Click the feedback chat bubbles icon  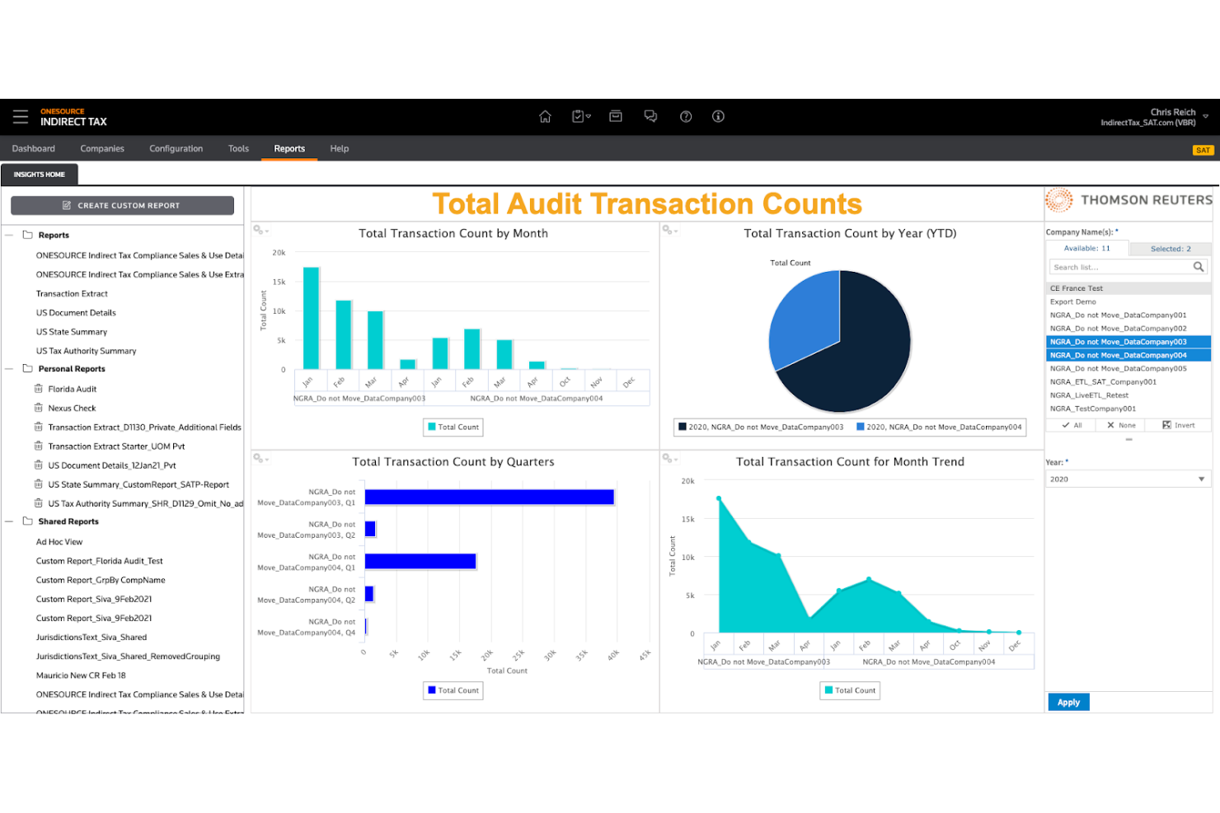[x=650, y=116]
